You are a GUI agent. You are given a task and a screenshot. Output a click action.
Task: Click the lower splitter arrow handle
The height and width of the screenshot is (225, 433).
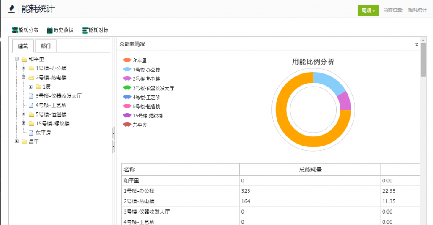(x=113, y=146)
